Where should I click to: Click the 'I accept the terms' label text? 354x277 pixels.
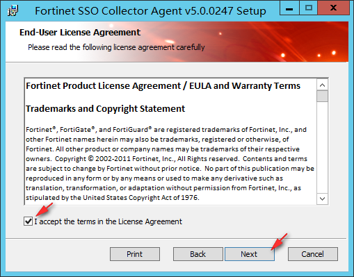(108, 221)
